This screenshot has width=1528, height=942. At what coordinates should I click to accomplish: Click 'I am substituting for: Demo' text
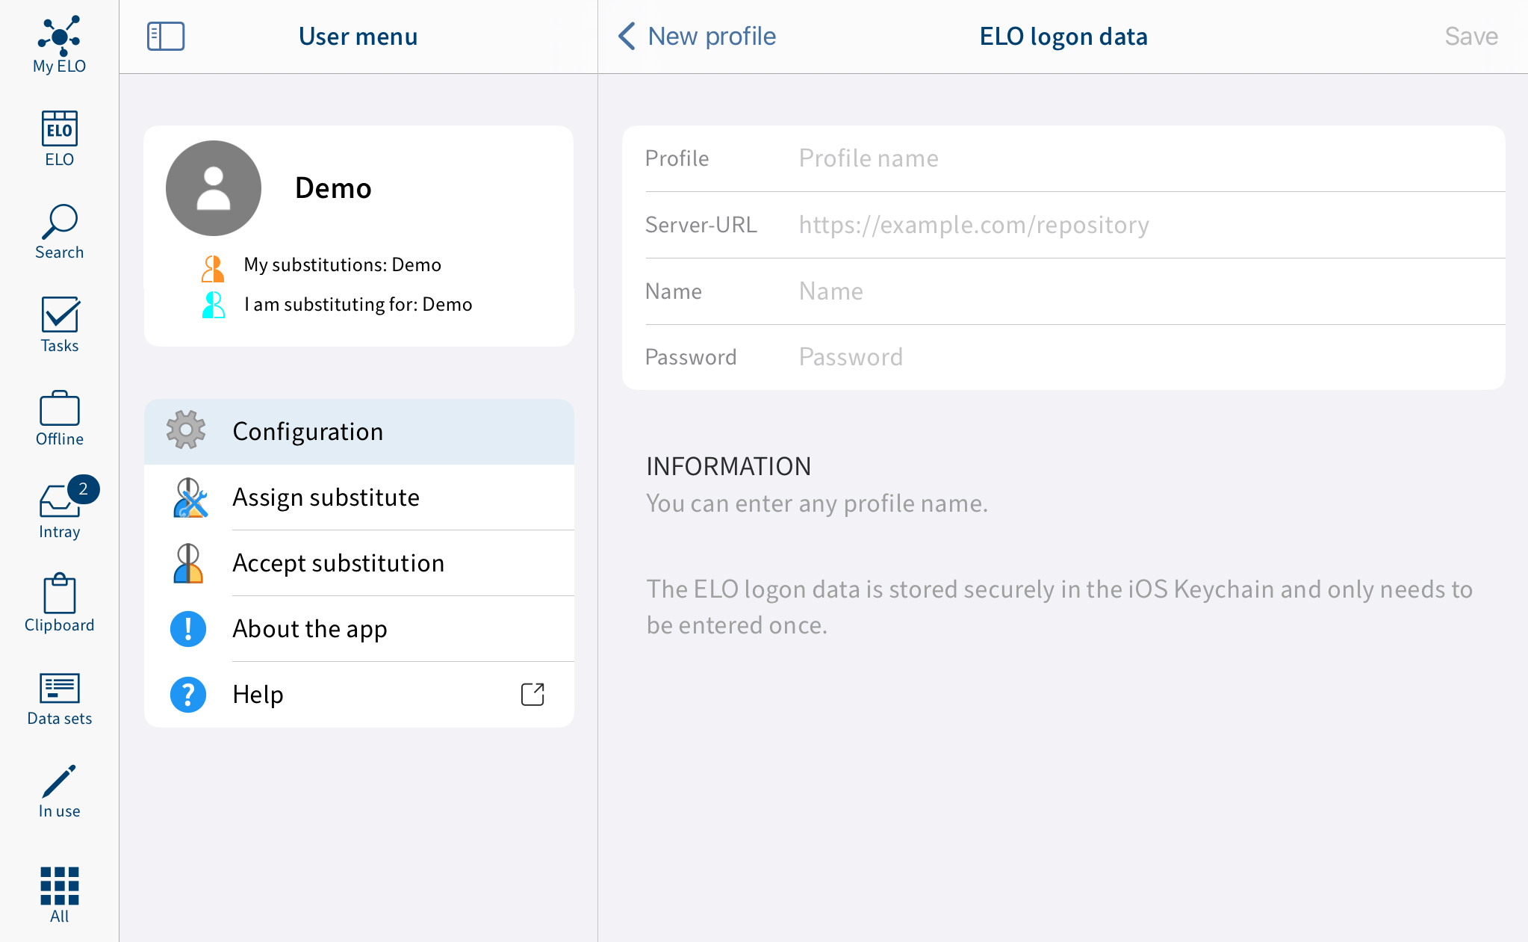[358, 305]
